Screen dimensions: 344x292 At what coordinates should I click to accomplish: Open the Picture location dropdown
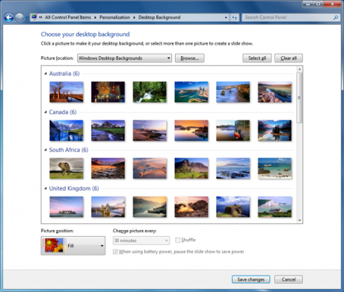(x=124, y=58)
